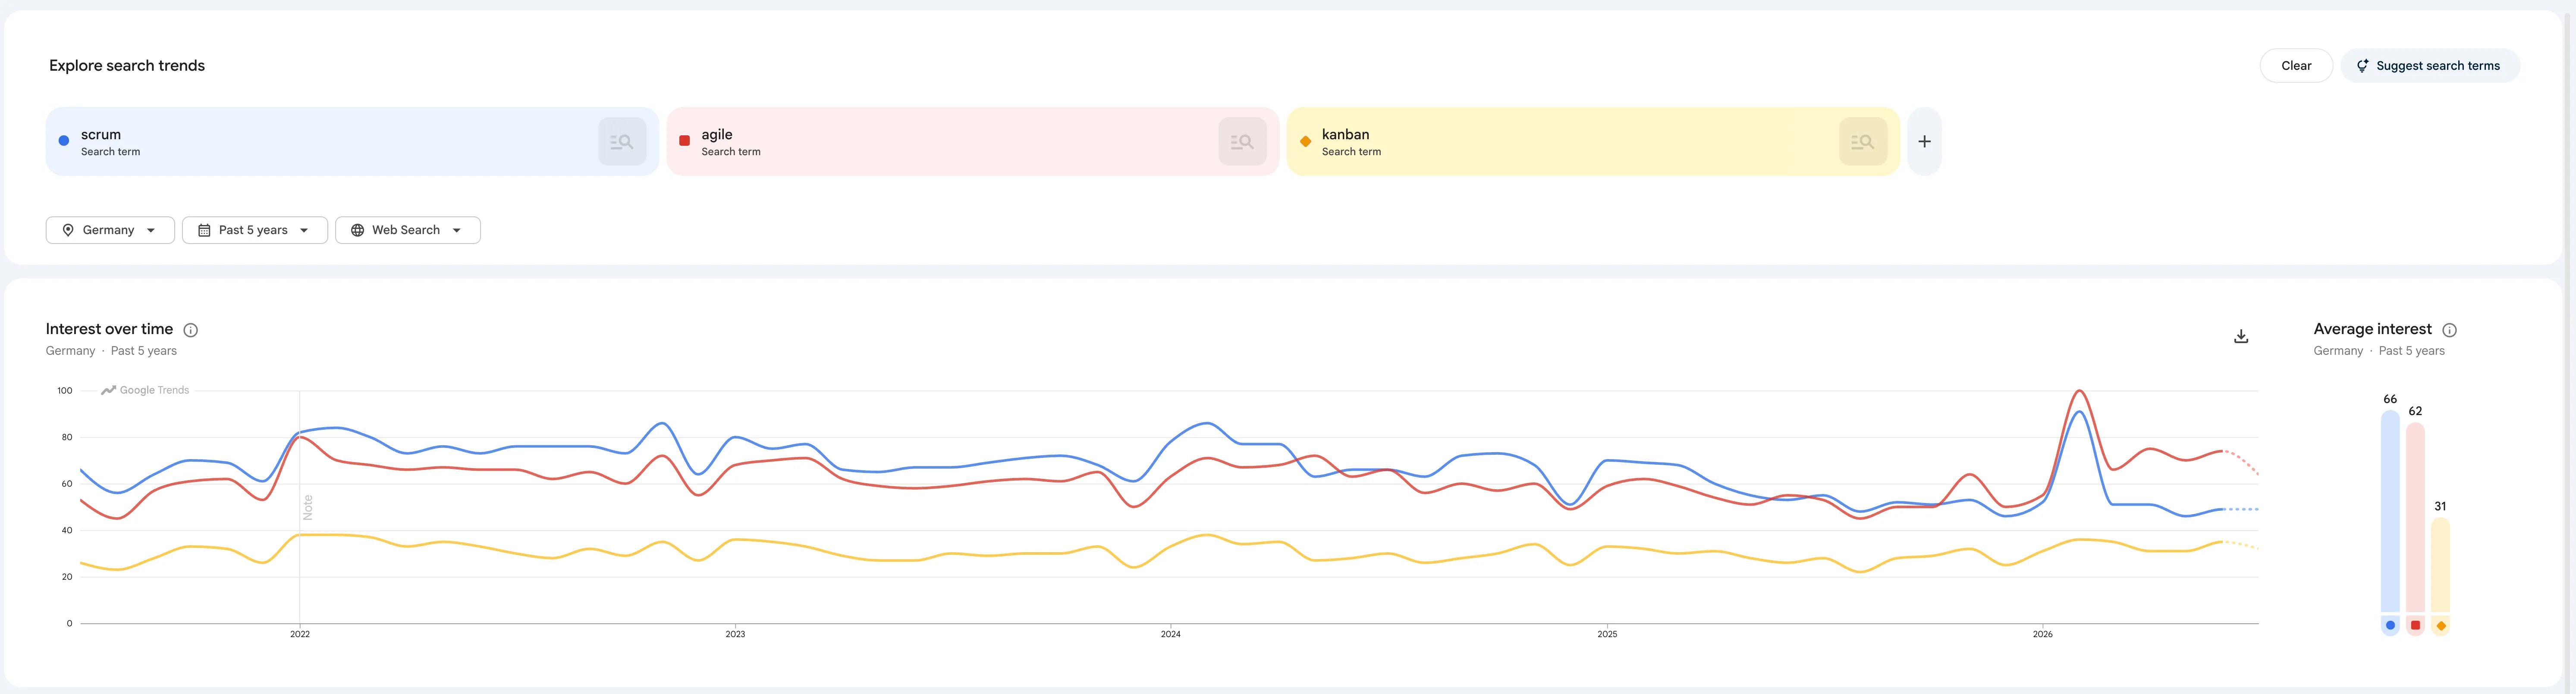Open explore icon for kanban term
The image size is (2576, 694).
1863,142
